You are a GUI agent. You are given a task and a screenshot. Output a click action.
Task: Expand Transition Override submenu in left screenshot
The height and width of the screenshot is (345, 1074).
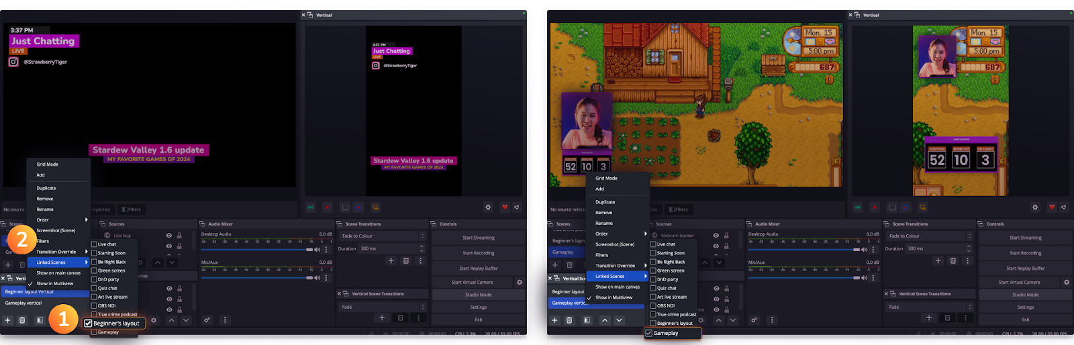pyautogui.click(x=58, y=252)
